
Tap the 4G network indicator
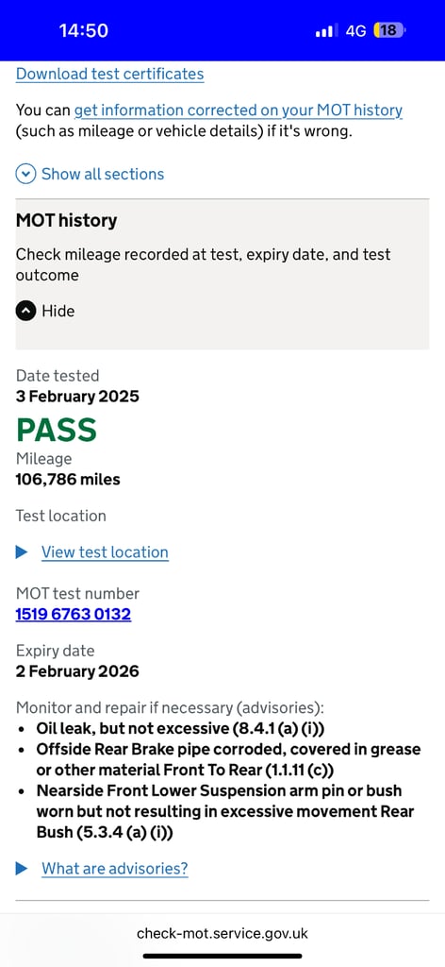tap(355, 31)
